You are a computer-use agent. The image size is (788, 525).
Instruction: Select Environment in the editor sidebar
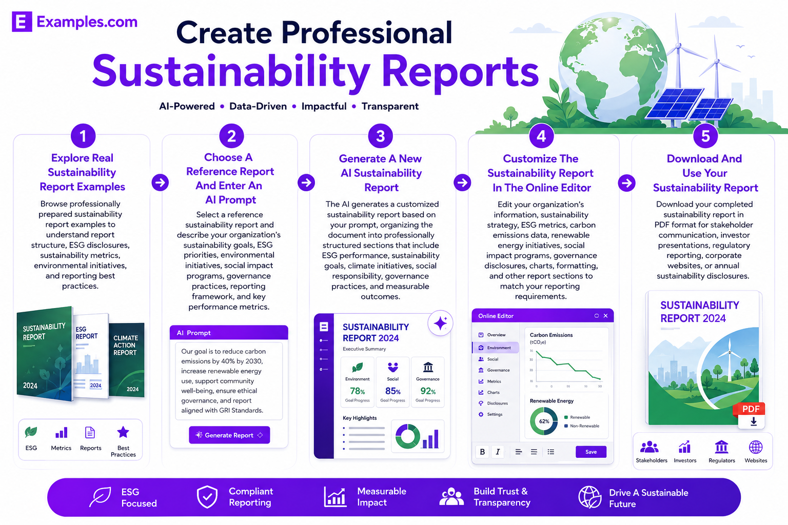495,348
